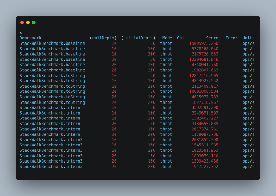The height and width of the screenshot is (196, 276).
Task: Select the Score column header
Action: pyautogui.click(x=212, y=38)
